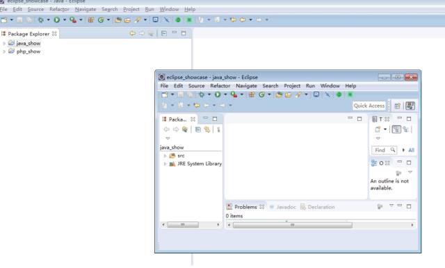The height and width of the screenshot is (268, 445).
Task: Click the Open Type icon in the front window toolbar
Action: 279,94
